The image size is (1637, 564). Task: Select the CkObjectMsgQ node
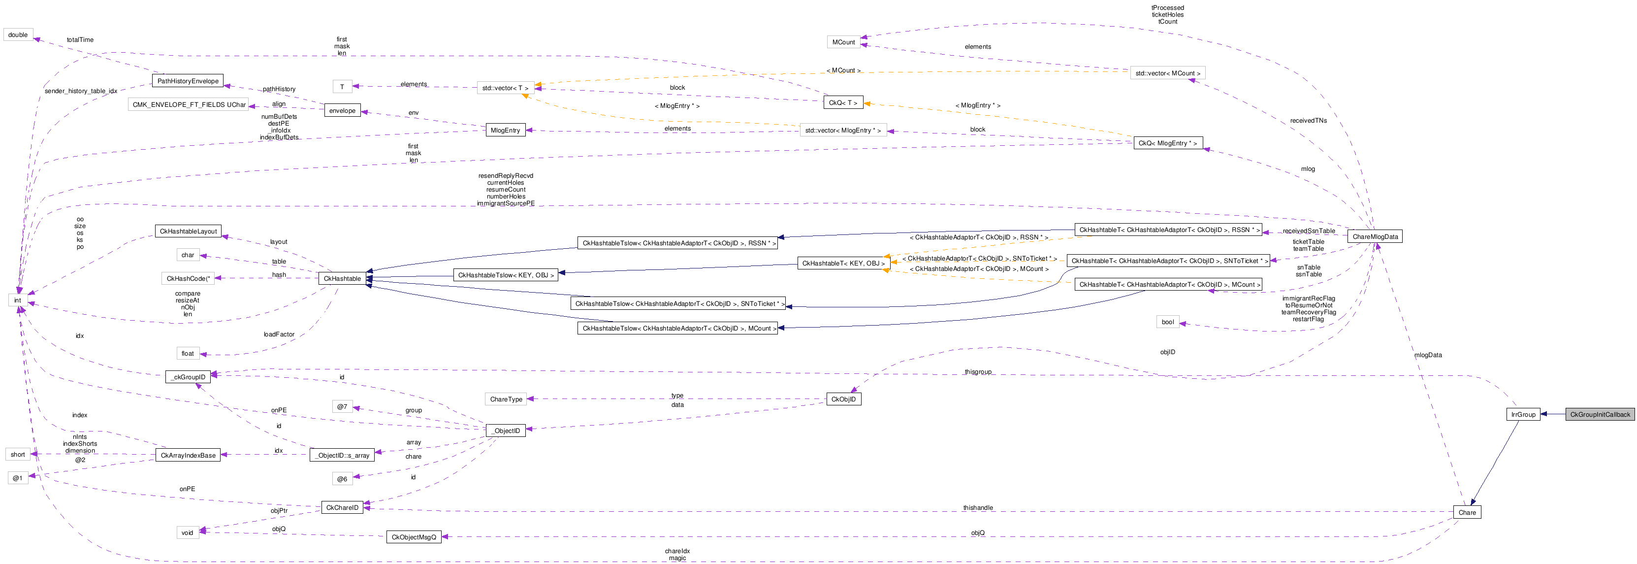click(414, 537)
